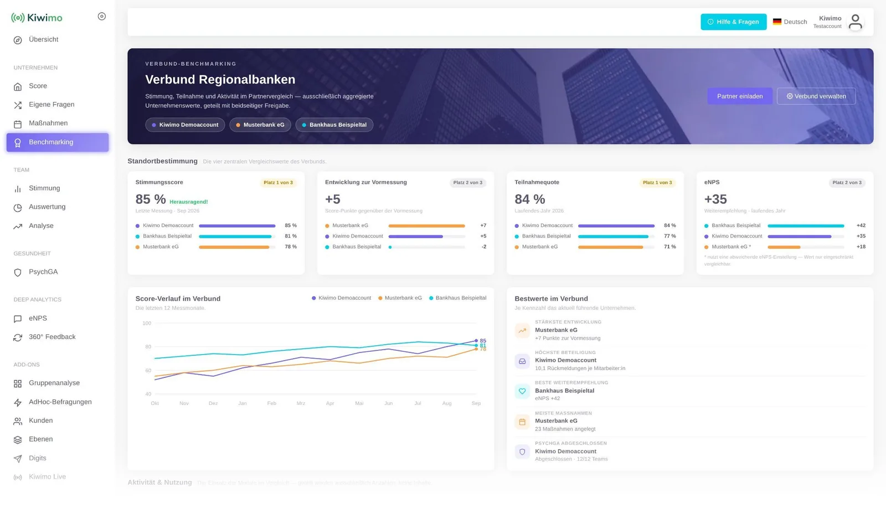
Task: Click the sidebar collapse circle icon
Action: [x=102, y=17]
